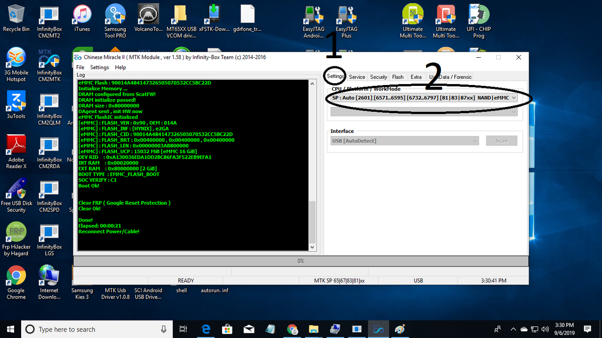Click the MTK SP 65|67|83|81|xx status cell
Screen dimensions: 602x338
(x=340, y=281)
